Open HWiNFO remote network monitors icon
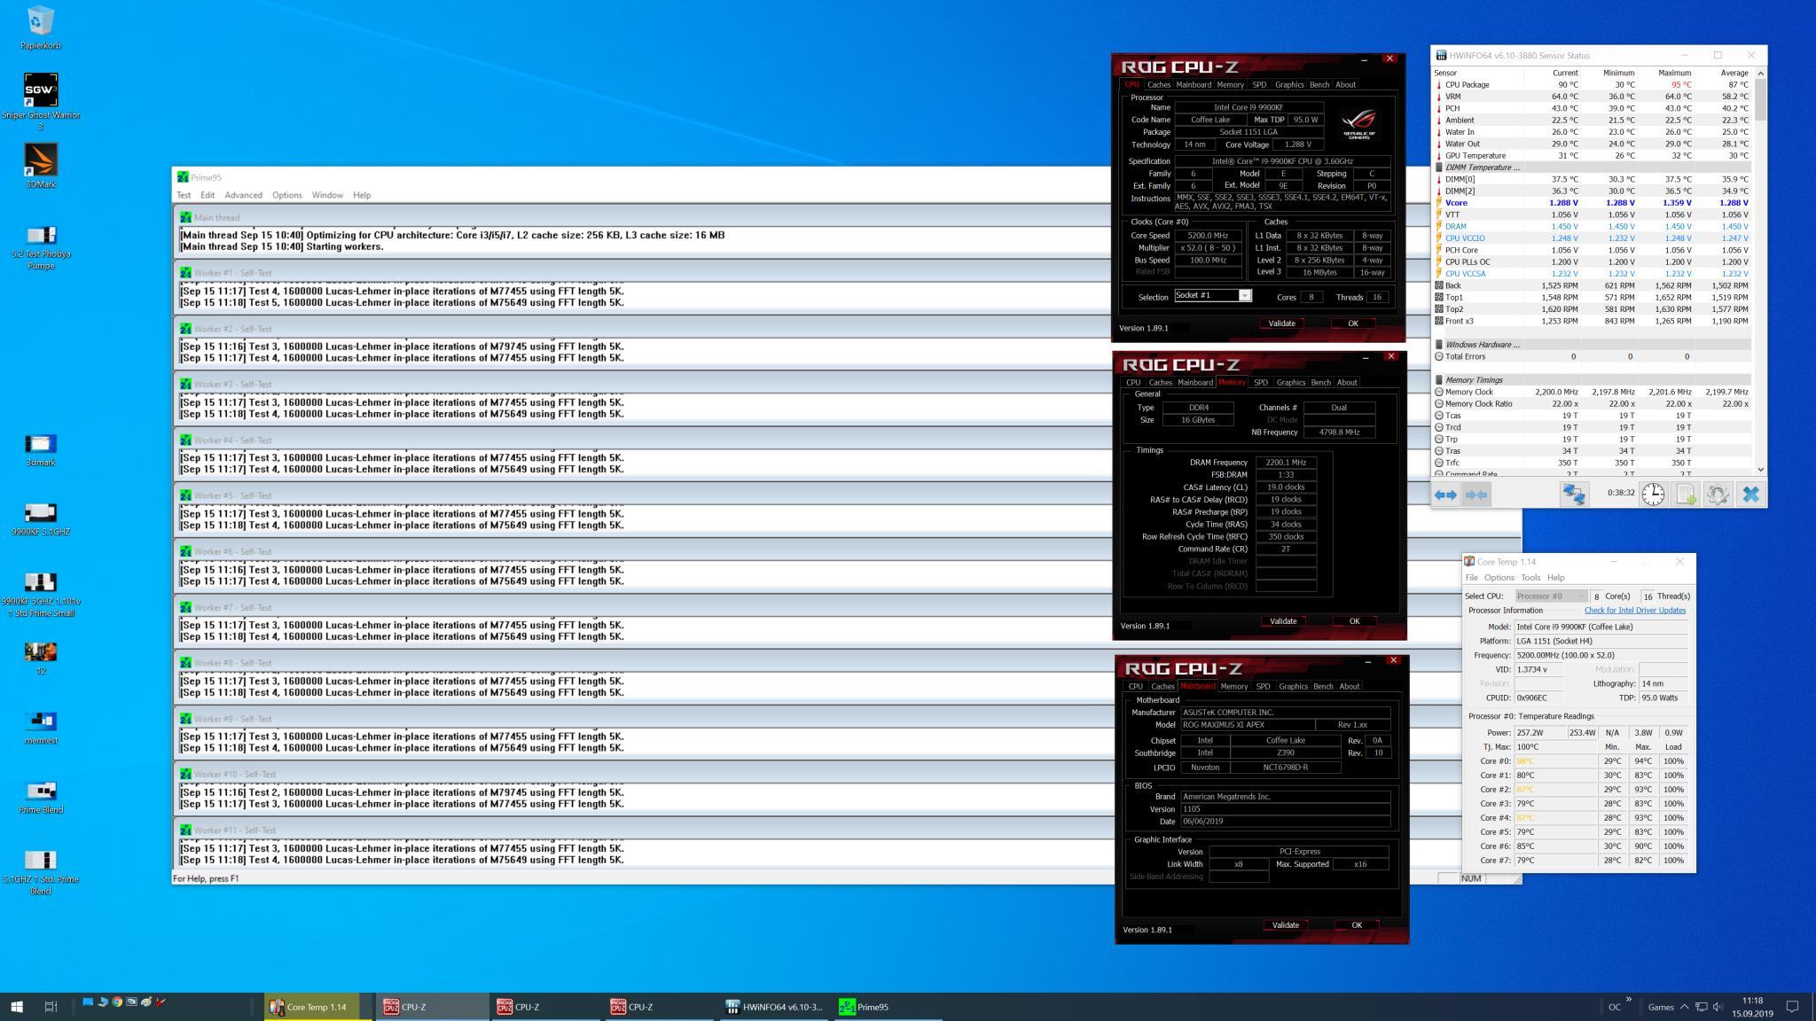This screenshot has height=1021, width=1816. [x=1574, y=494]
